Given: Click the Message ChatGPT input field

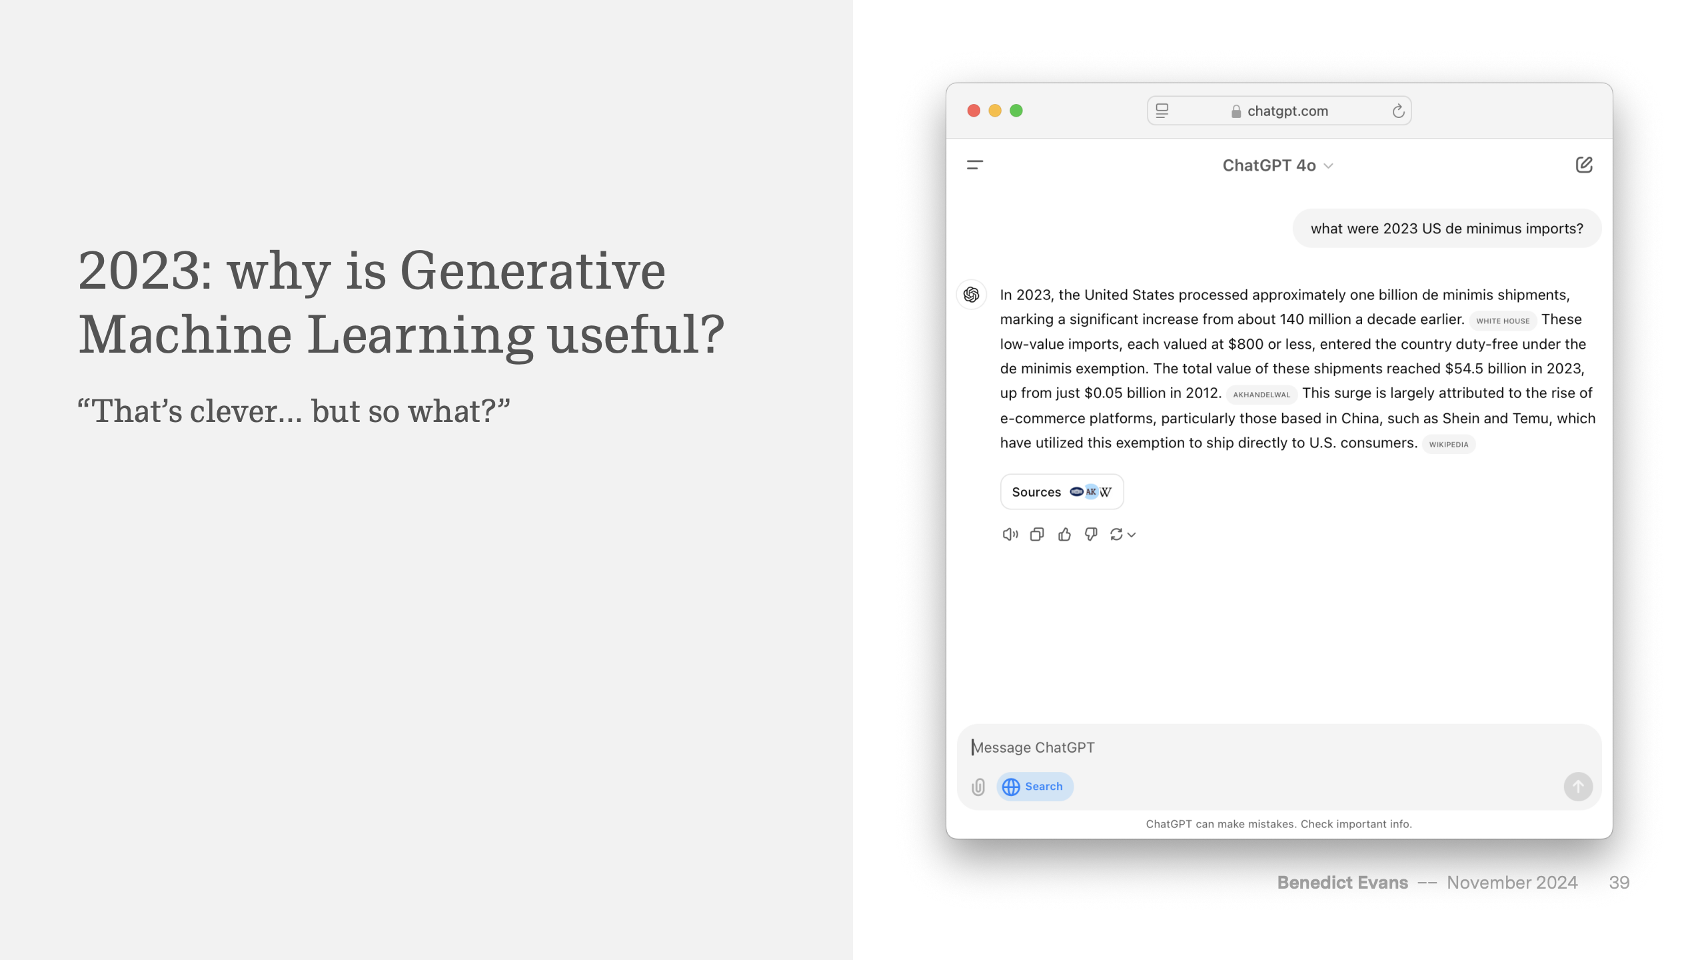Looking at the screenshot, I should [1266, 747].
